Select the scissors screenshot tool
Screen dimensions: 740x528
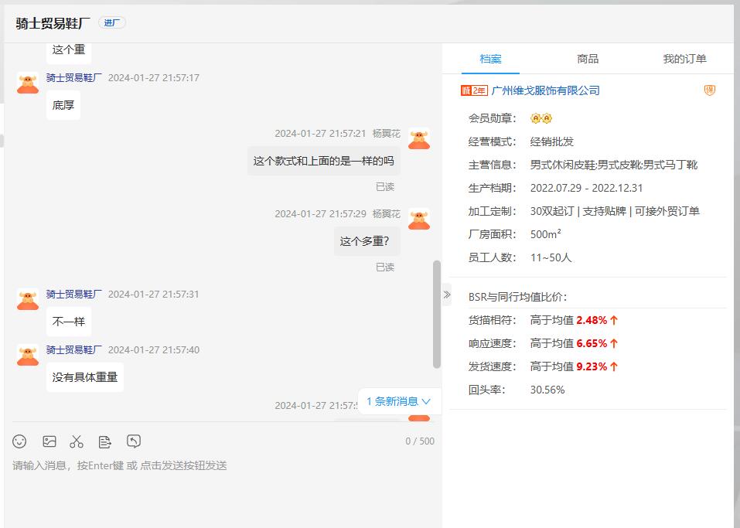pyautogui.click(x=77, y=441)
